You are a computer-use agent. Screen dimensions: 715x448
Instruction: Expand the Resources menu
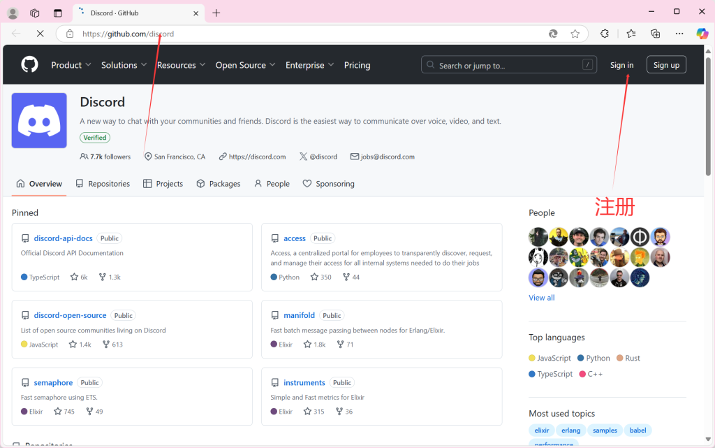tap(181, 65)
